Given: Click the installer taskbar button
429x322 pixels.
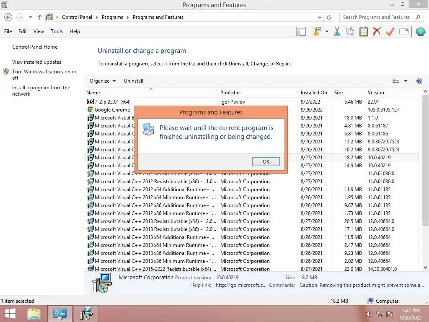Looking at the screenshot, I should [86, 314].
